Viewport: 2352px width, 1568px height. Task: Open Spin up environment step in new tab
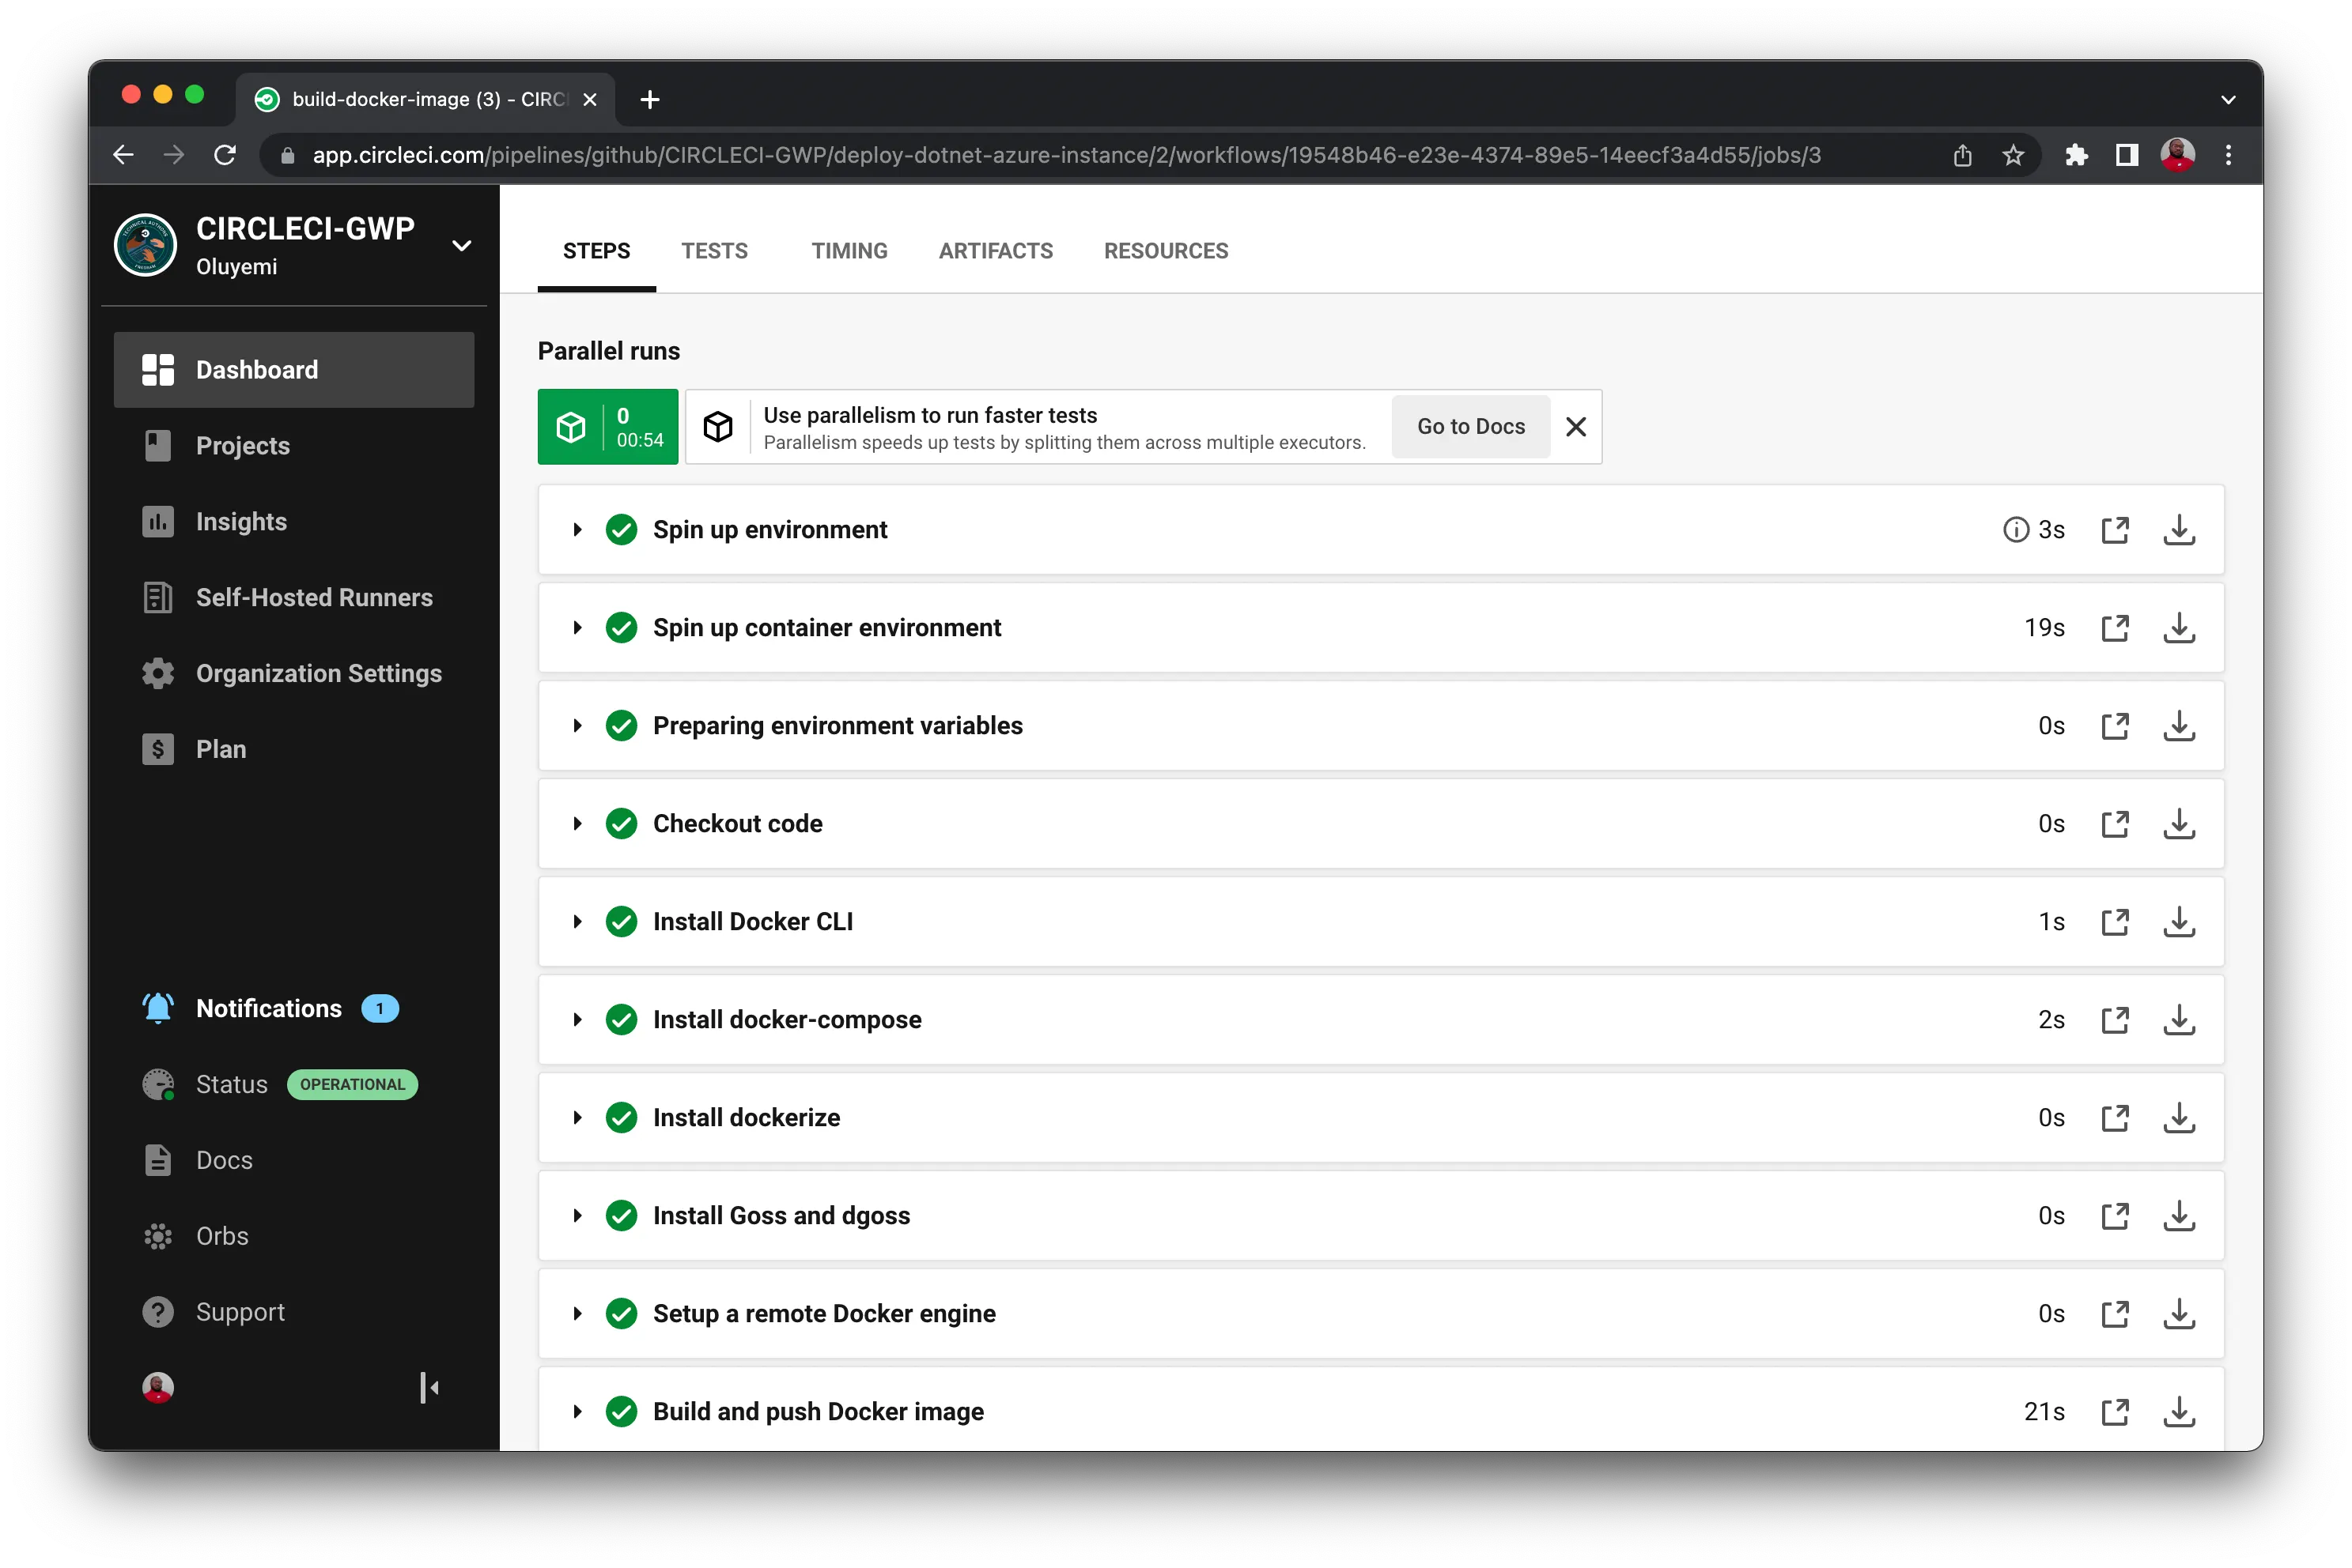2115,529
